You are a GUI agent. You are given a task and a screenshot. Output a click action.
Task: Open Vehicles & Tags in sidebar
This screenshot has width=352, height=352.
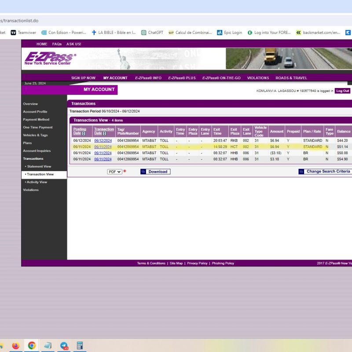(35, 135)
